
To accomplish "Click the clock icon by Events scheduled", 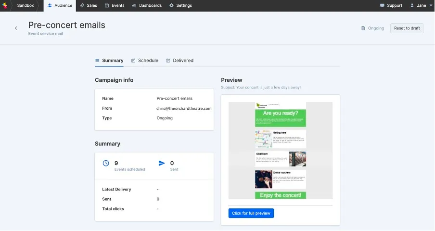I will pyautogui.click(x=106, y=163).
